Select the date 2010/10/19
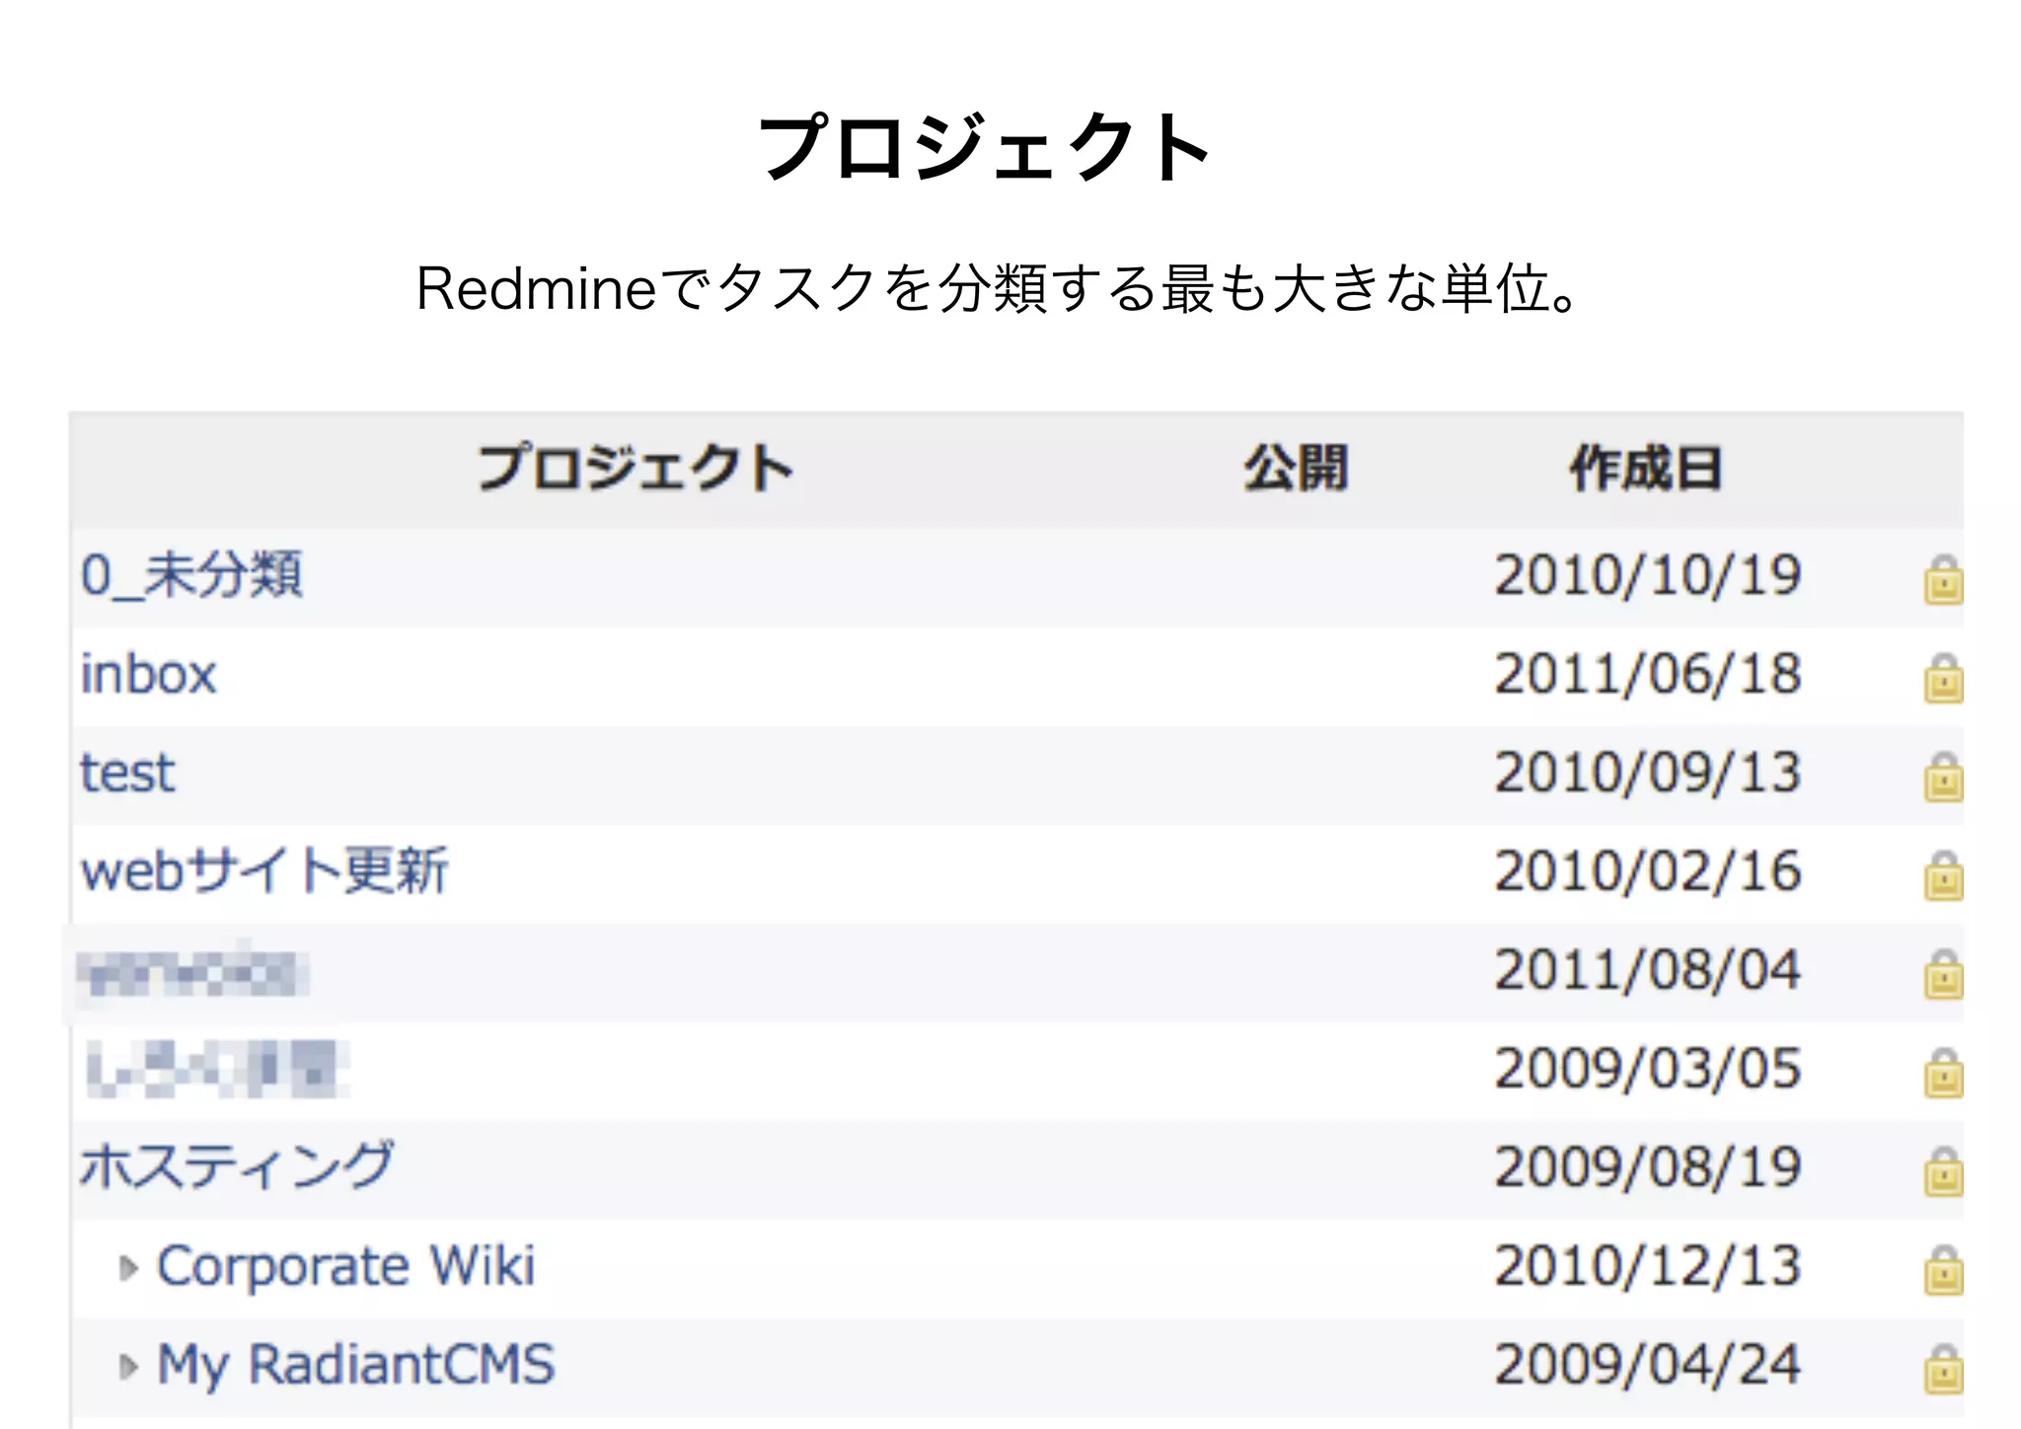This screenshot has height=1429, width=2021. tap(1648, 575)
